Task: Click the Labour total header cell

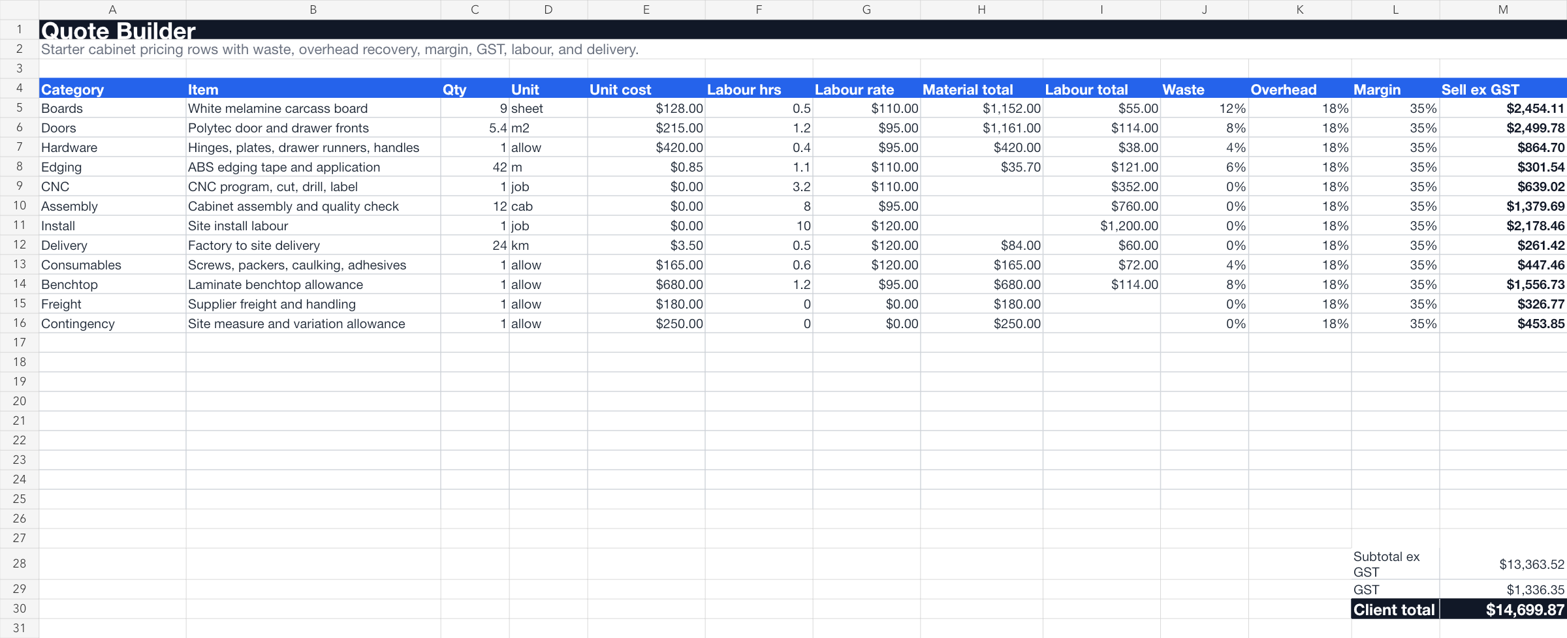Action: [x=1101, y=89]
